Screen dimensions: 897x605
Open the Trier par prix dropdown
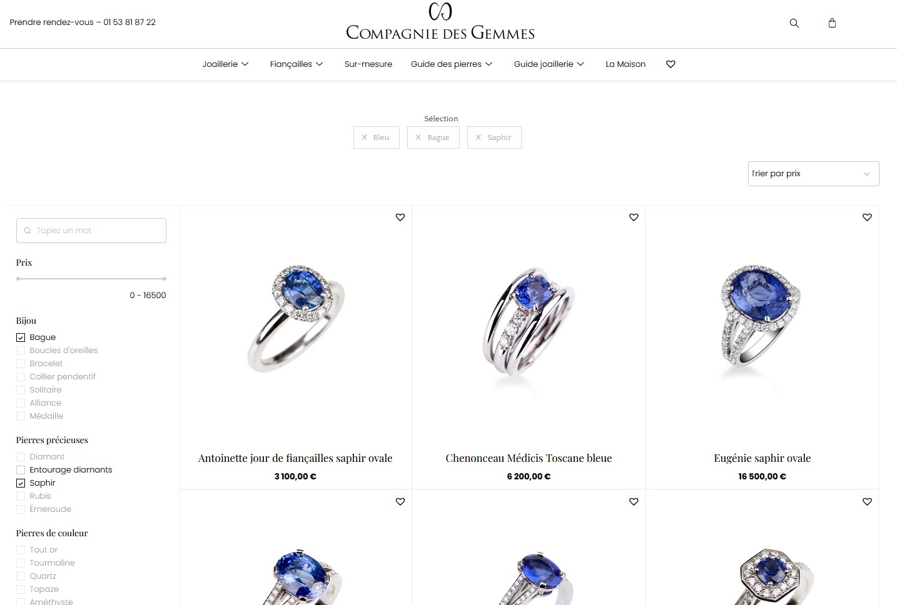tap(813, 174)
